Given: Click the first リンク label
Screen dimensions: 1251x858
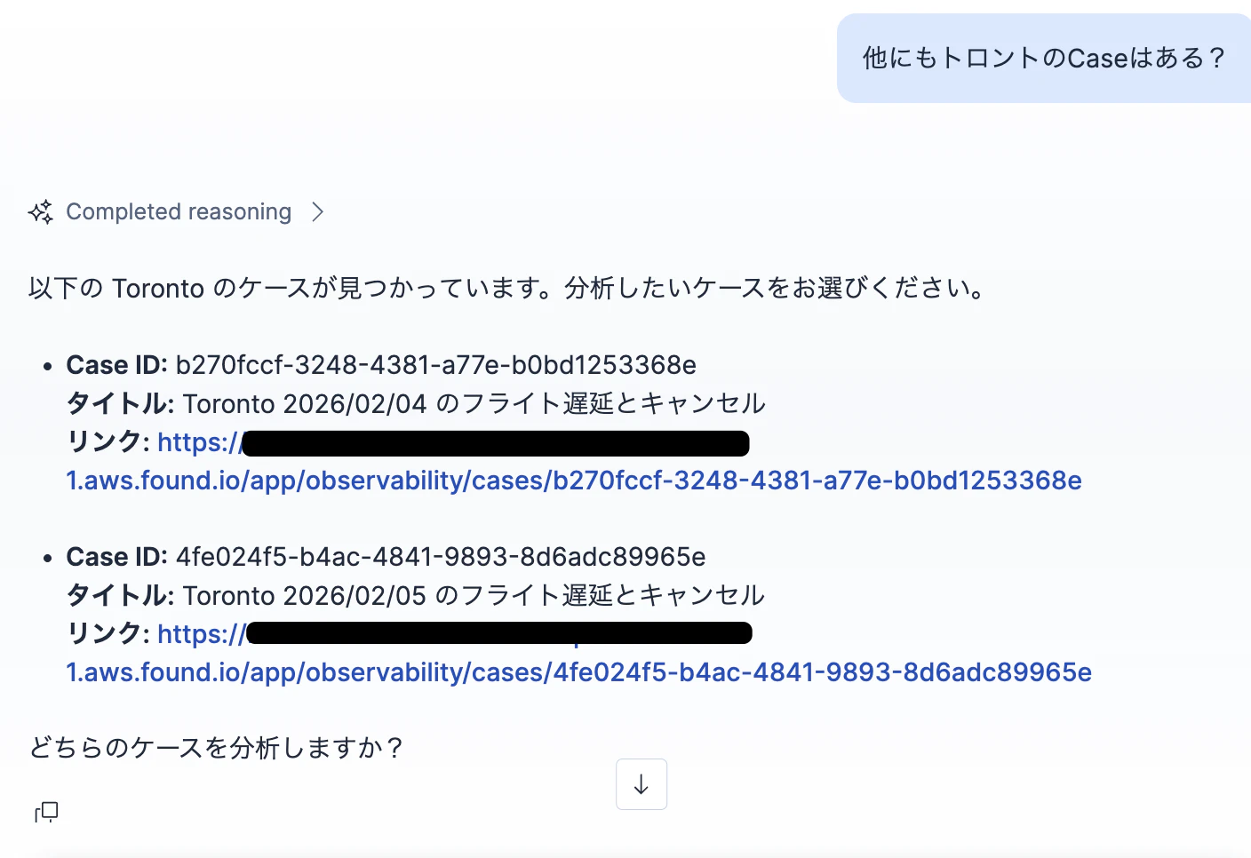Looking at the screenshot, I should [108, 442].
